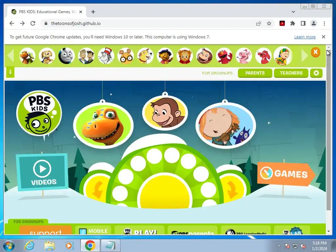336x252 pixels.
Task: Select the Clifford red dog icon
Action: pyautogui.click(x=263, y=56)
